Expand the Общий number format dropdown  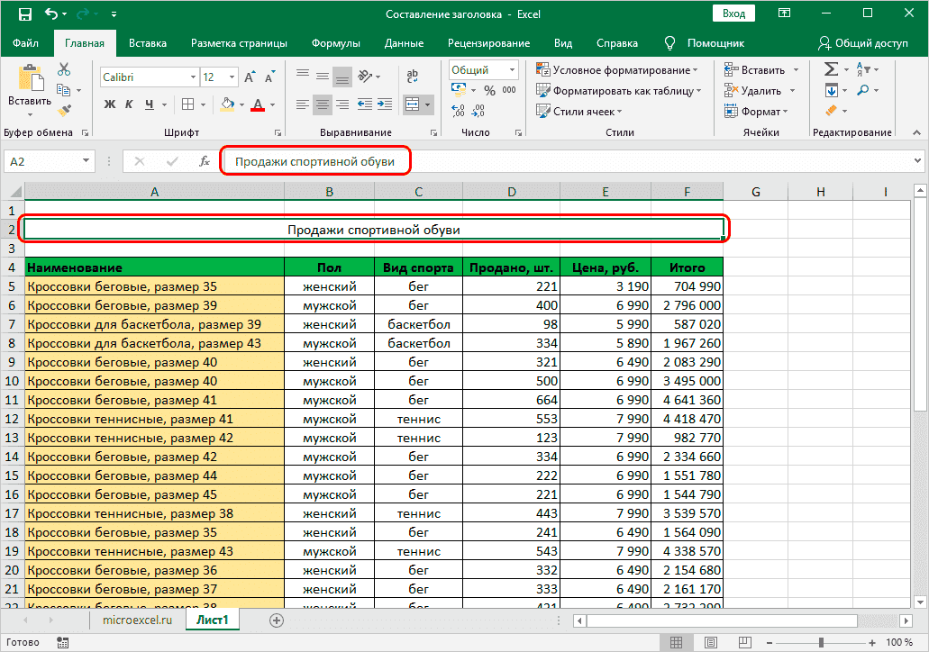pyautogui.click(x=512, y=70)
